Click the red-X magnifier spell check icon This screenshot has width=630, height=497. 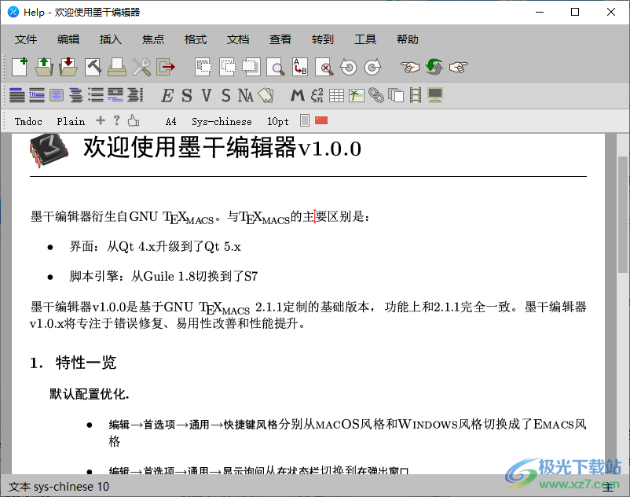324,67
